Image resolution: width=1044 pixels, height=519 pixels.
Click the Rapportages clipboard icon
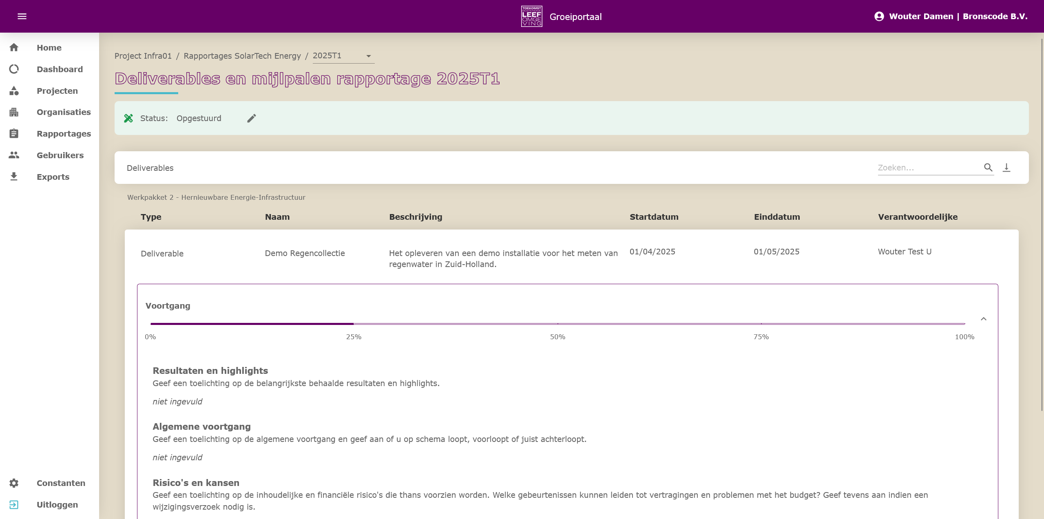[14, 134]
